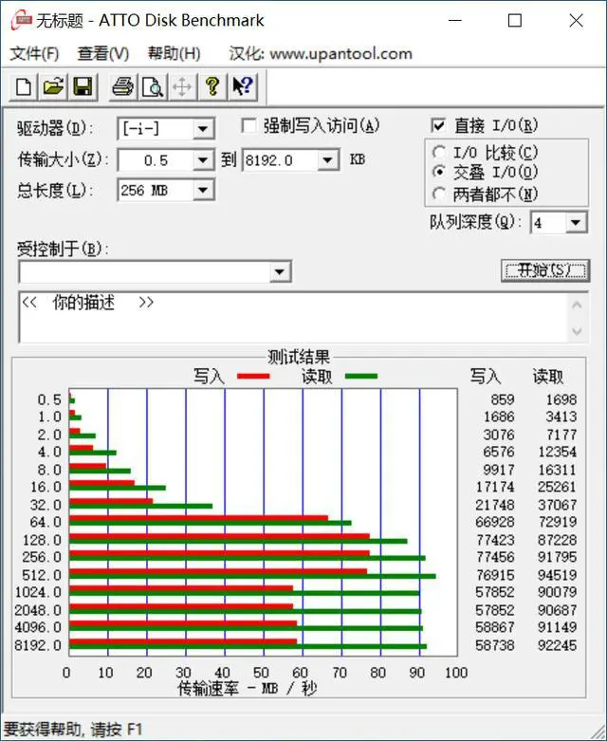Open a saved benchmark file icon
Viewport: 607px width, 741px height.
tap(53, 87)
